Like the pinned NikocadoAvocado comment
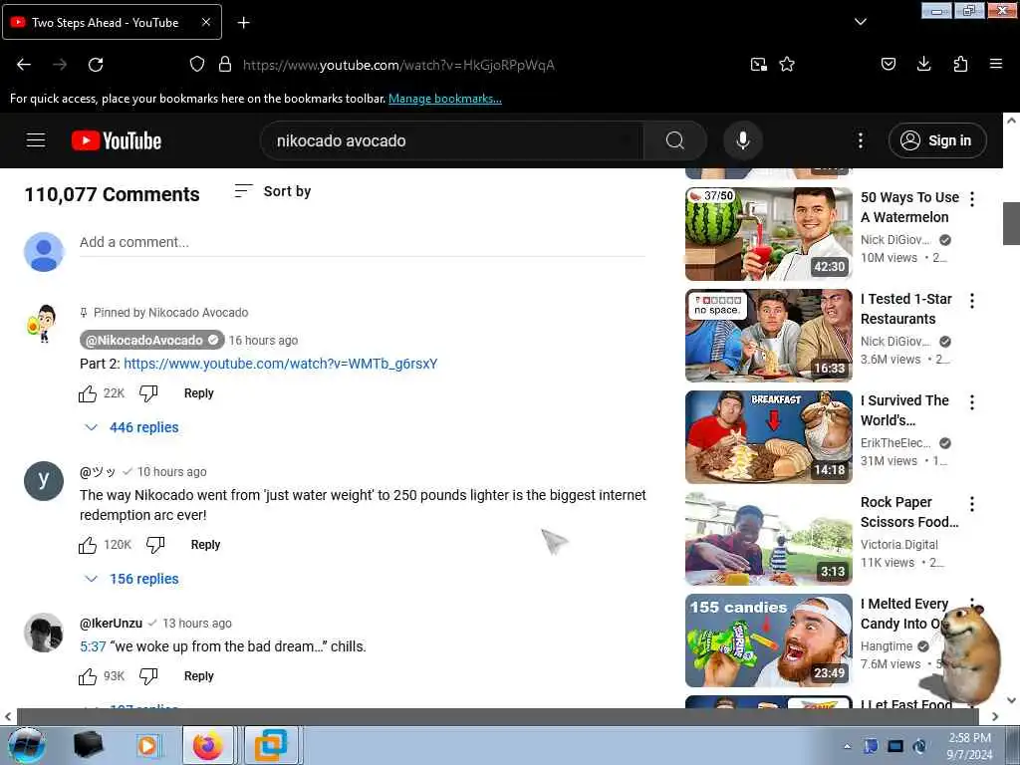 pos(88,393)
